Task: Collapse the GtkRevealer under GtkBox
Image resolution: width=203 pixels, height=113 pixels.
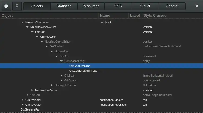Action: (37, 37)
